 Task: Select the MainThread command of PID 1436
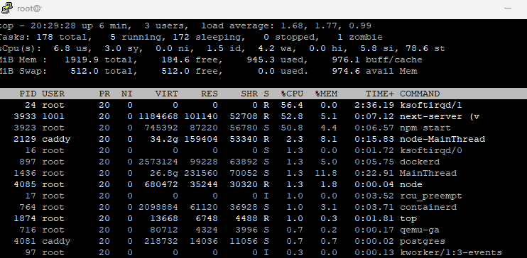click(428, 173)
